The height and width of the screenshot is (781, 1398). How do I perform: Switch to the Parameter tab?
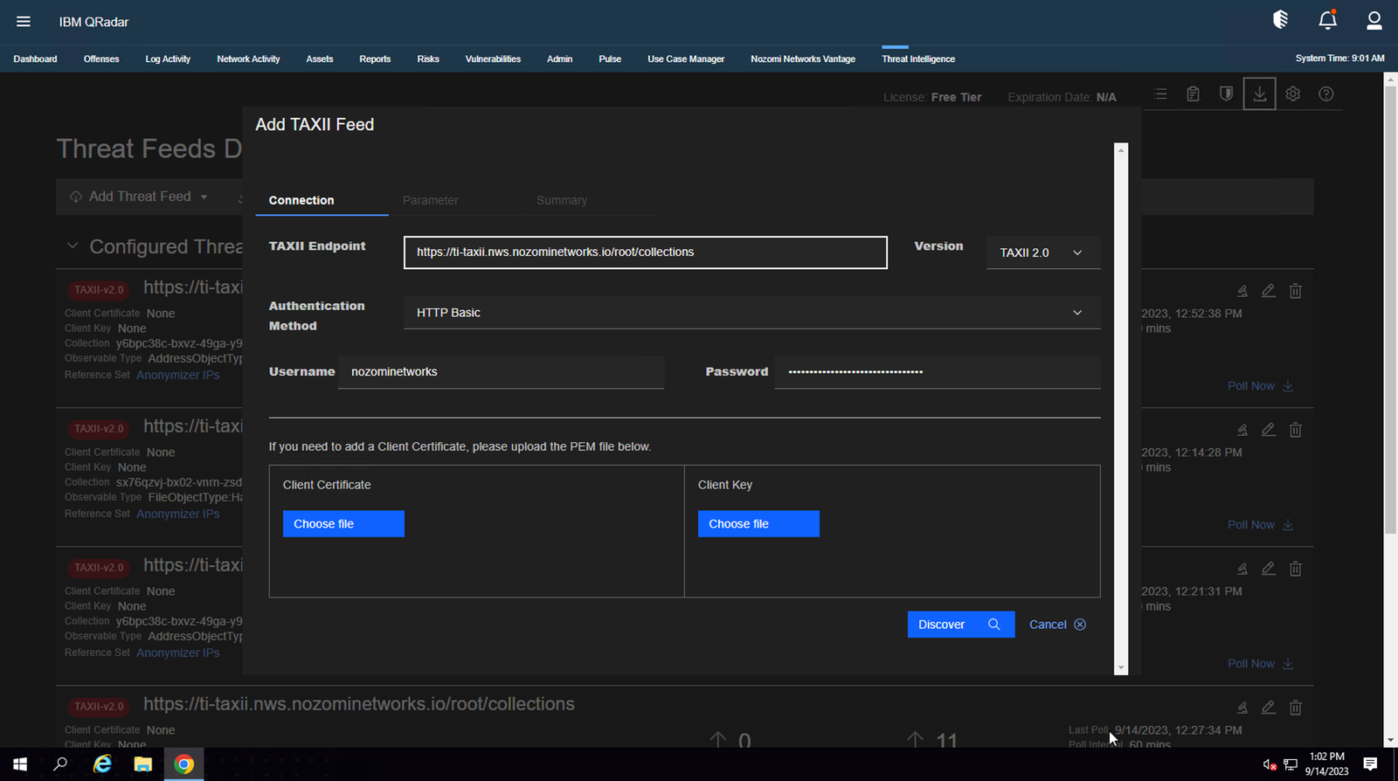click(430, 200)
